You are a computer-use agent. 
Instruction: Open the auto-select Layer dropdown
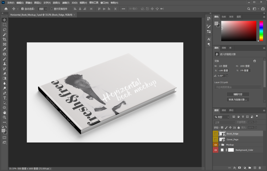[43, 9]
